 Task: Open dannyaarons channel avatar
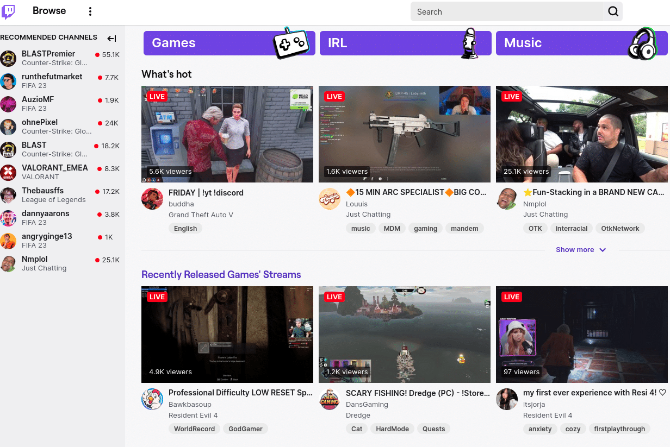(8, 218)
